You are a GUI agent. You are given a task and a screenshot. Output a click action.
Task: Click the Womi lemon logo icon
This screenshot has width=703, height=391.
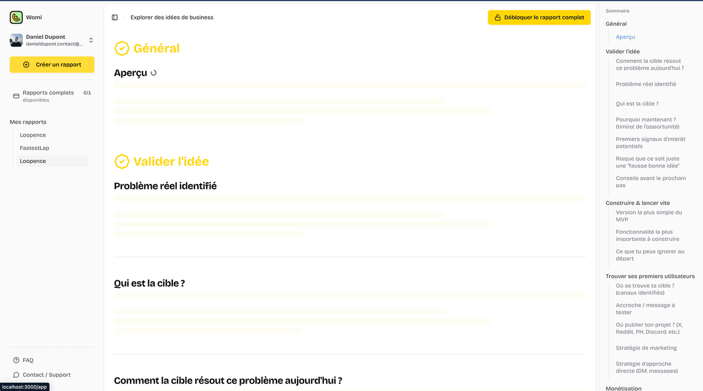coord(15,17)
